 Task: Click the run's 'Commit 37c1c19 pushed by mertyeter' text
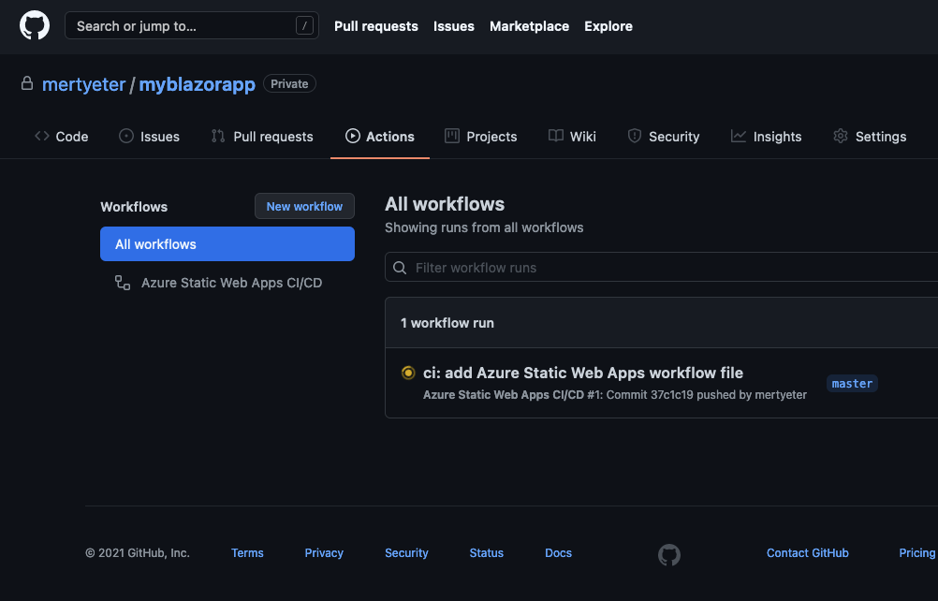click(x=707, y=395)
